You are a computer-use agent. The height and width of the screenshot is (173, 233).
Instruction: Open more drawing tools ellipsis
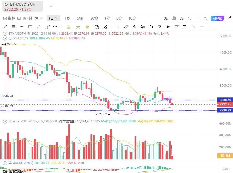55,27
